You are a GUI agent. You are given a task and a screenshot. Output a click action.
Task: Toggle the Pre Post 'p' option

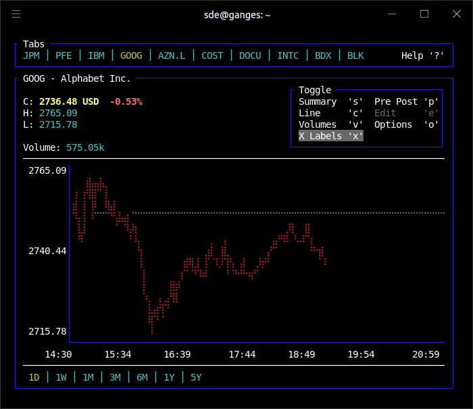[406, 101]
